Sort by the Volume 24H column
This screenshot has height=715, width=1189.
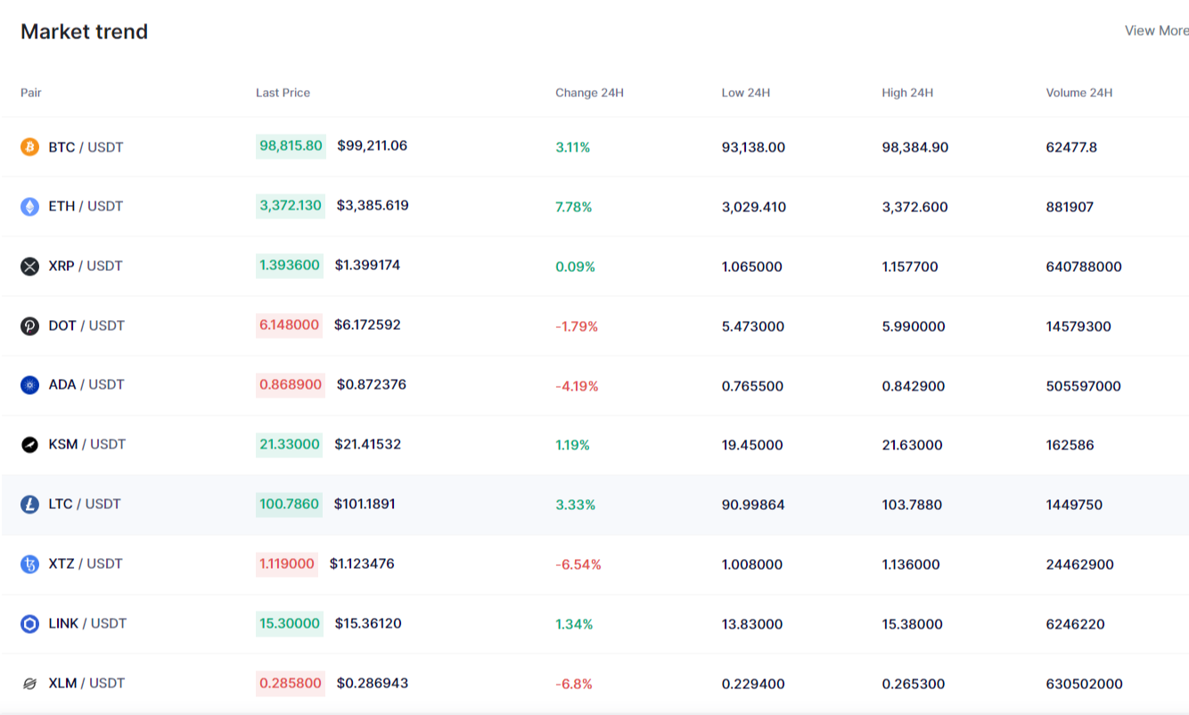[1079, 92]
